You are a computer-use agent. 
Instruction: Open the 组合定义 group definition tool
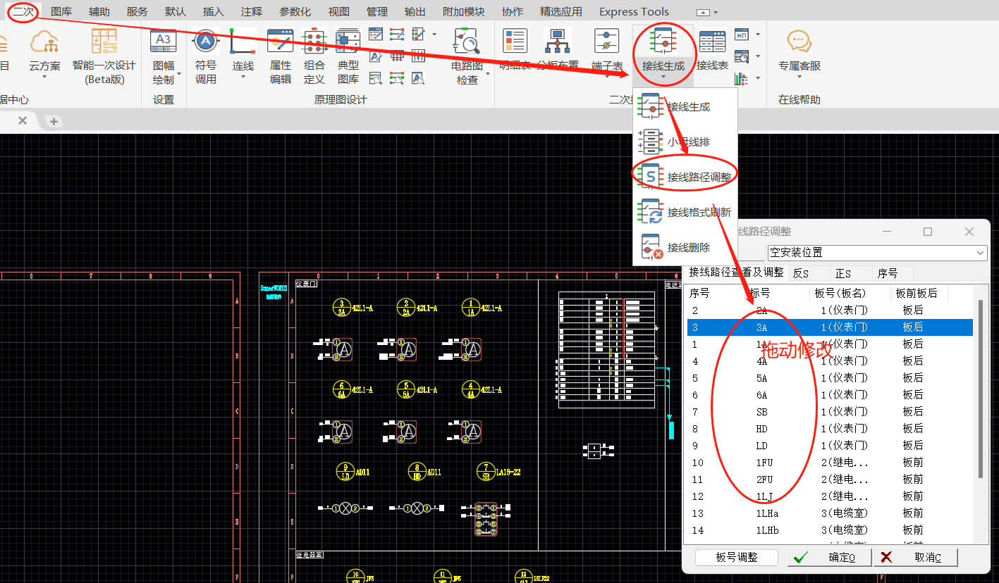coord(314,56)
